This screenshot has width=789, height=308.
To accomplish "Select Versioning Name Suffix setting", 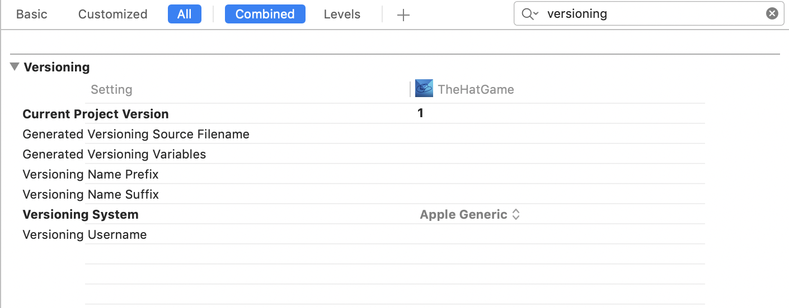I will click(x=91, y=194).
